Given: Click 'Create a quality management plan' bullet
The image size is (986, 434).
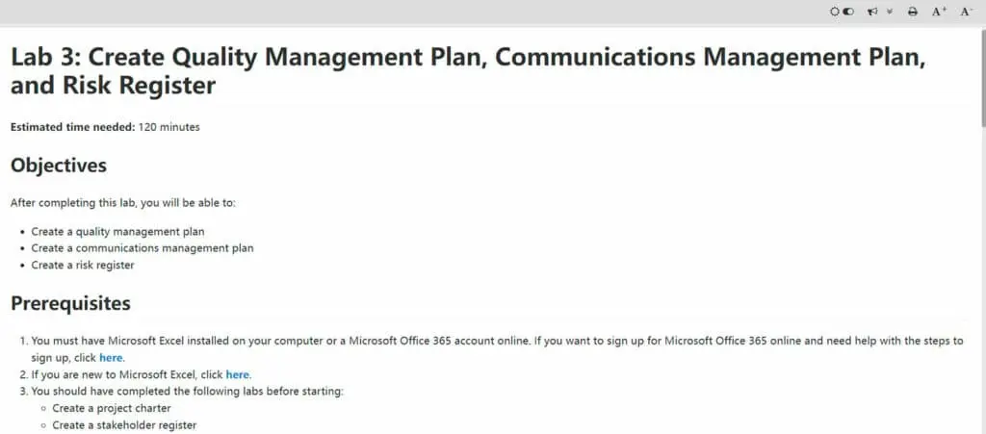Looking at the screenshot, I should [117, 232].
